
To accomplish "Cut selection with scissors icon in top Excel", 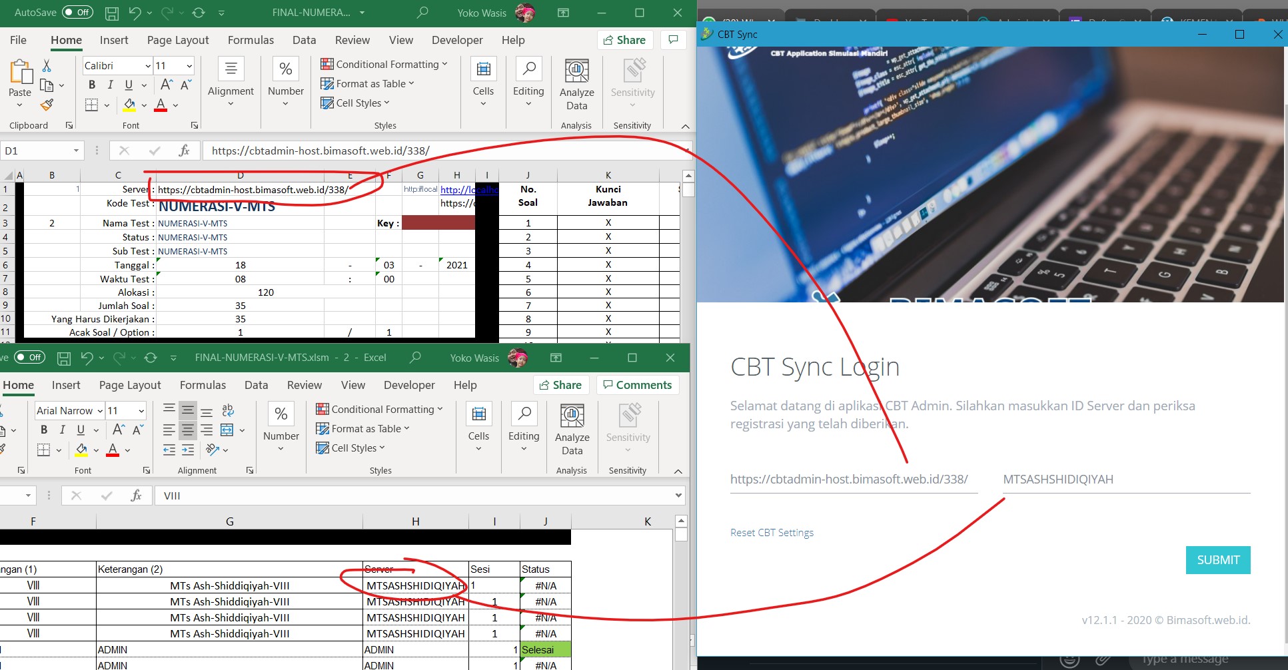I will tap(47, 65).
